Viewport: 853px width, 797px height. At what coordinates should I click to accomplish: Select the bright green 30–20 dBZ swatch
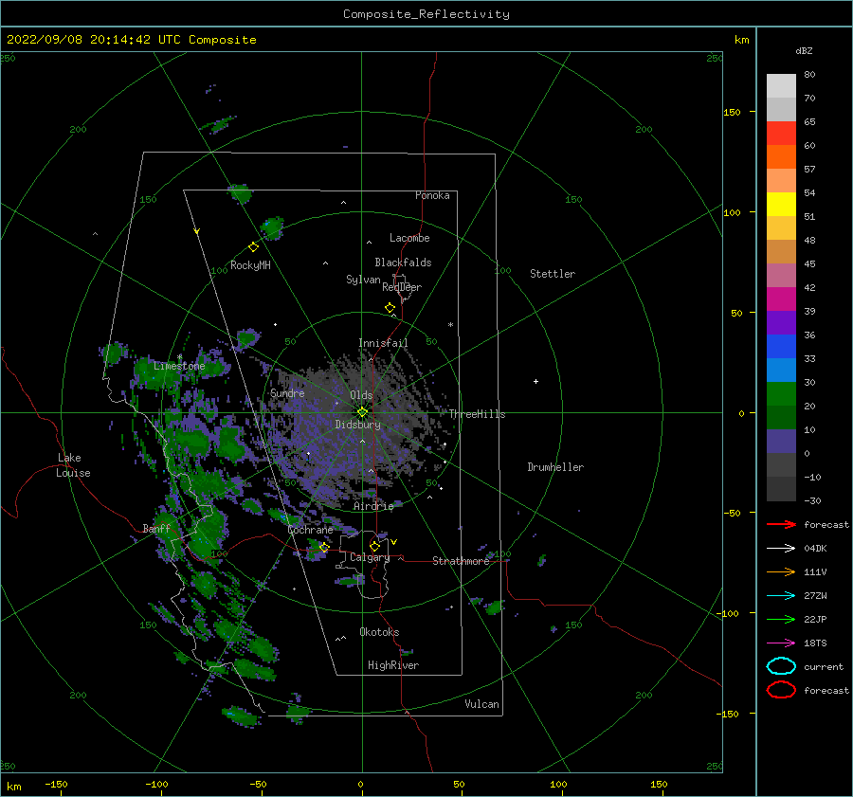click(x=781, y=394)
